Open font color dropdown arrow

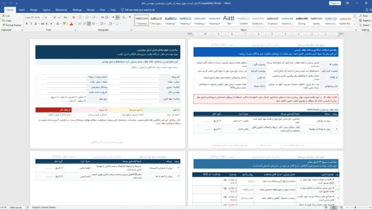74,24
